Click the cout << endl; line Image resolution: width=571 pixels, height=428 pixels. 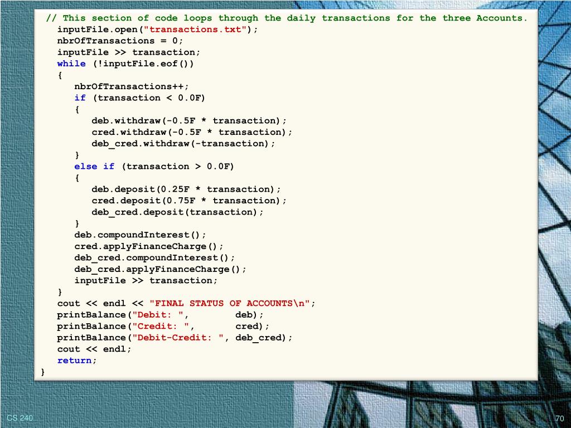tap(94, 349)
